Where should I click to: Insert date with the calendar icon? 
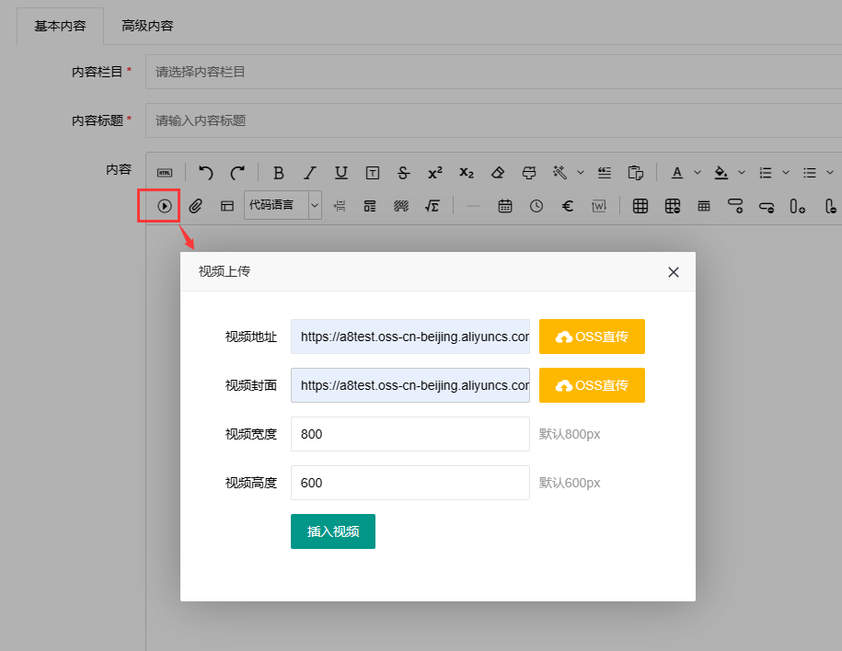pos(505,206)
